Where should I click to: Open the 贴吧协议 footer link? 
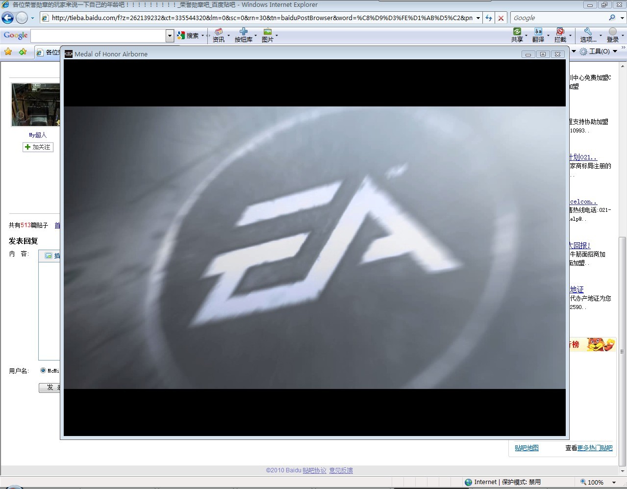pyautogui.click(x=314, y=470)
